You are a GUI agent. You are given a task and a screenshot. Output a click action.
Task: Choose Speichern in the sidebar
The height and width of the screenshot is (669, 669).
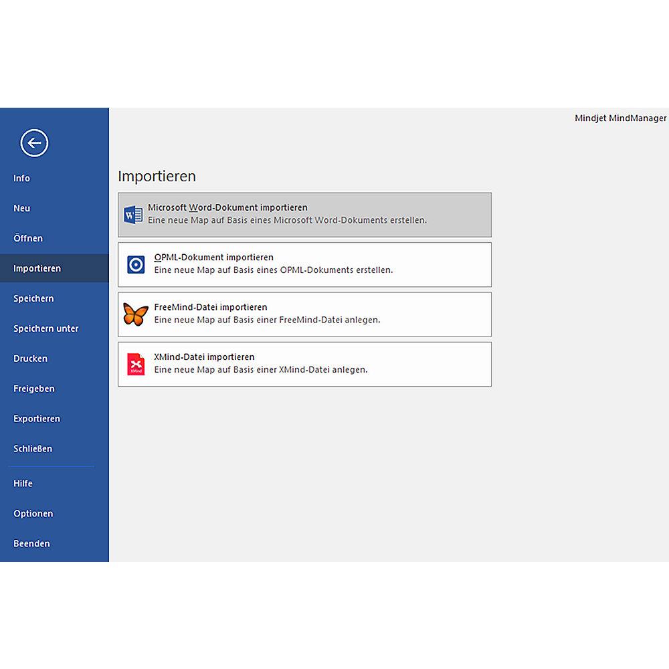tap(33, 298)
